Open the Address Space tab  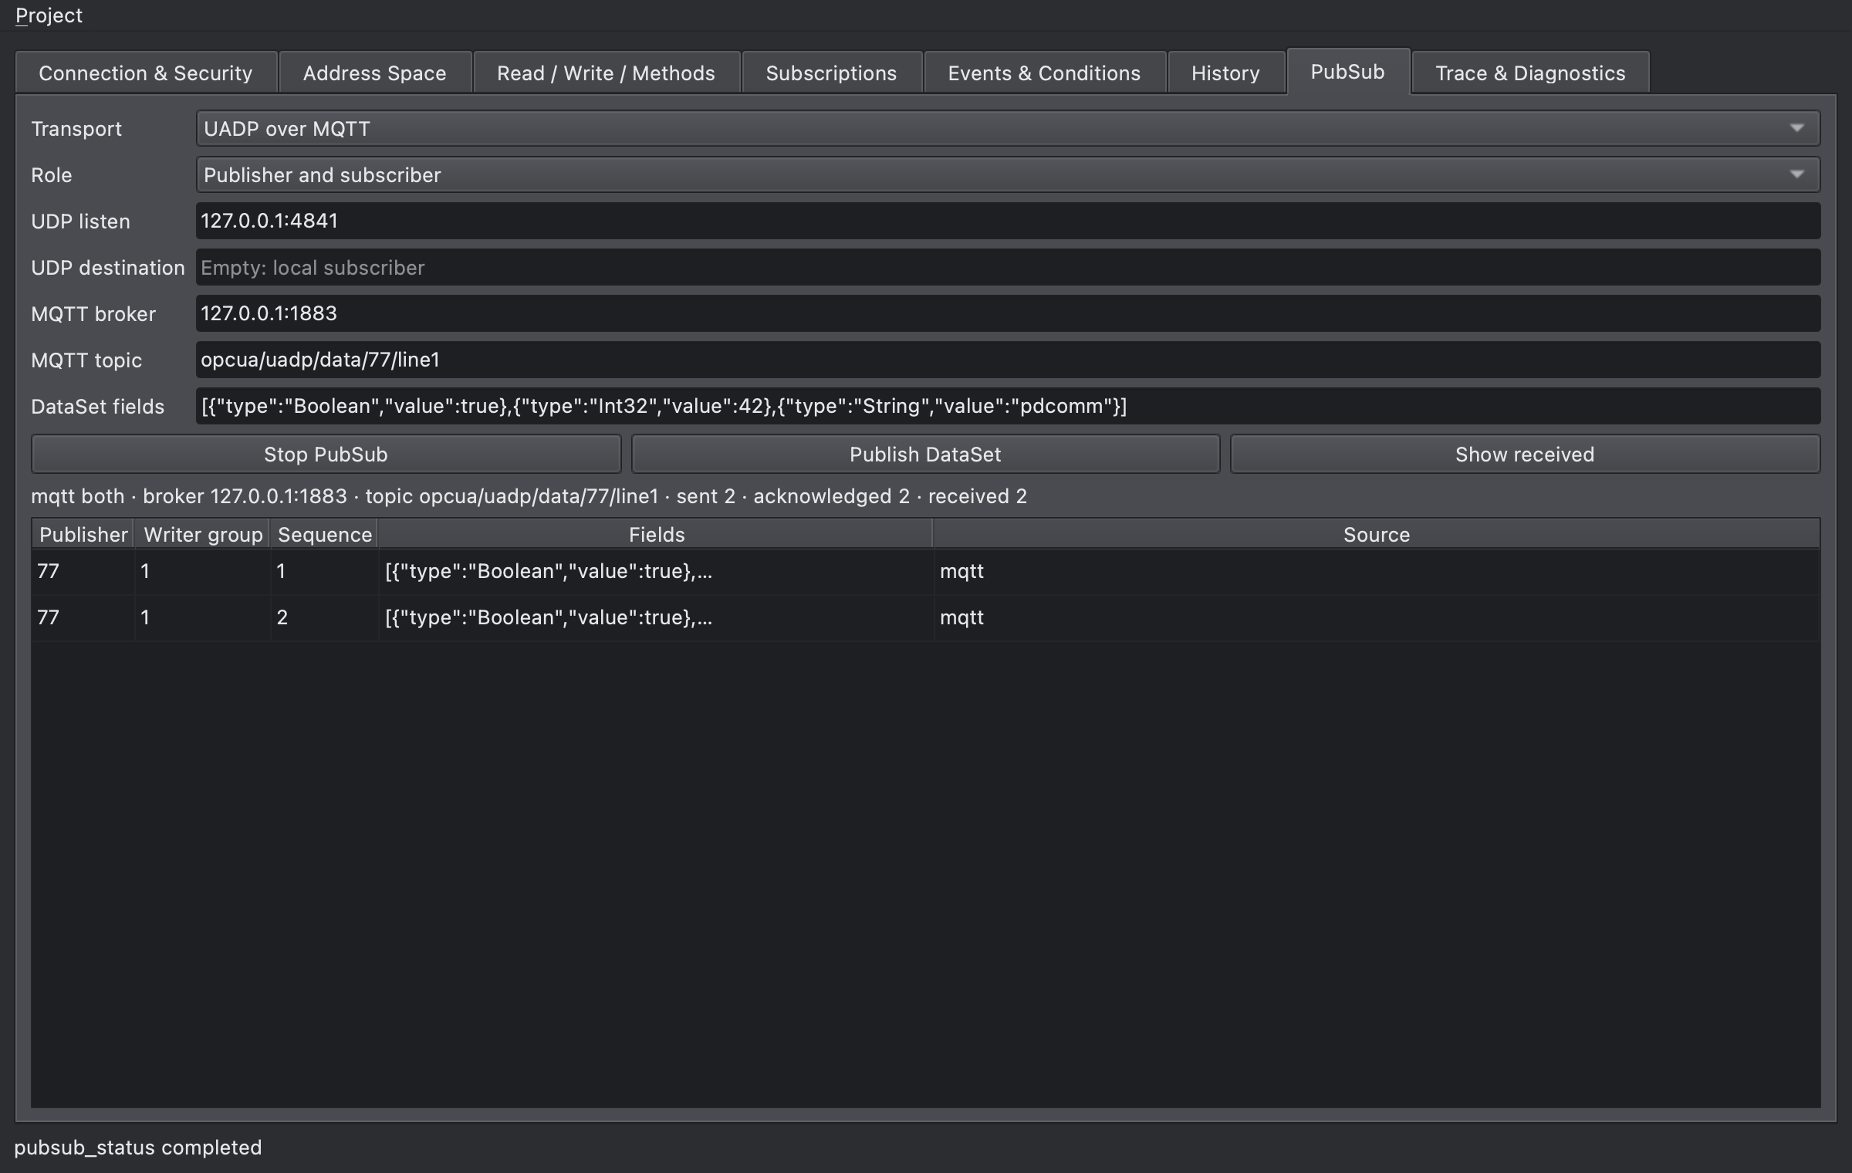click(x=375, y=73)
